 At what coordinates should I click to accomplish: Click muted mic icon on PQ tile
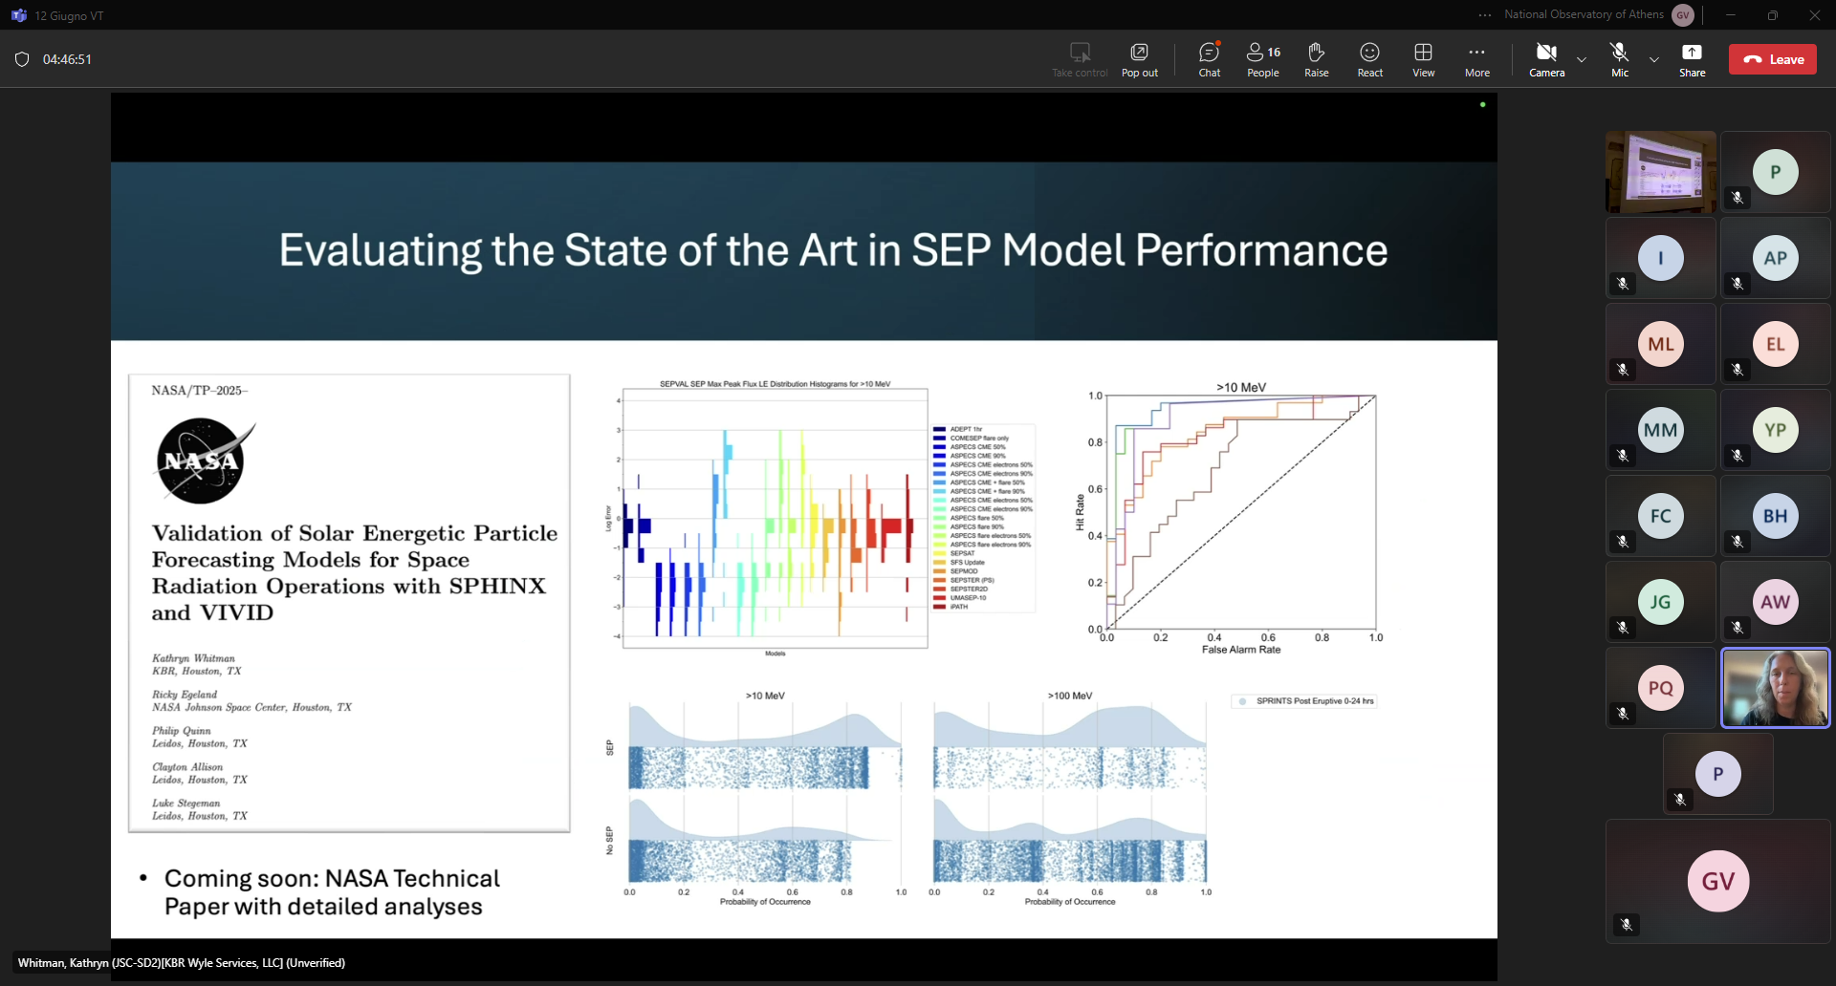tap(1623, 714)
